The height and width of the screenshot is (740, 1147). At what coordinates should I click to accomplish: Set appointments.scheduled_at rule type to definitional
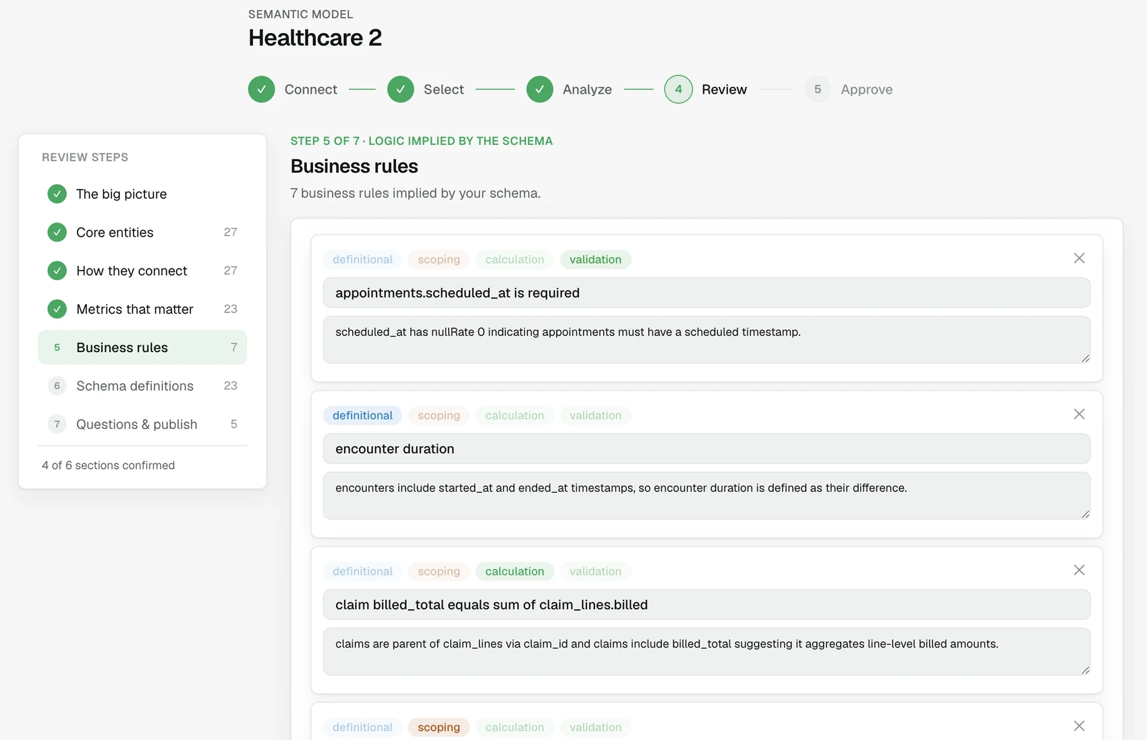click(362, 260)
